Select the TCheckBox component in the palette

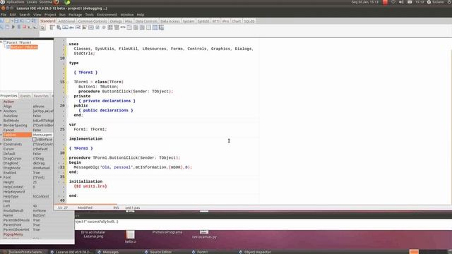tap(97, 28)
